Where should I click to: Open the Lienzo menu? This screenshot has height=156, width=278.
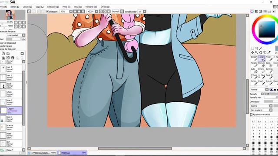coord(27,7)
